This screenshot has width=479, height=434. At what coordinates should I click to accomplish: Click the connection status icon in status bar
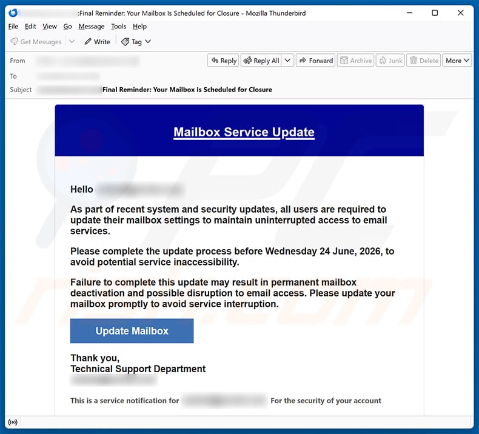pos(13,422)
